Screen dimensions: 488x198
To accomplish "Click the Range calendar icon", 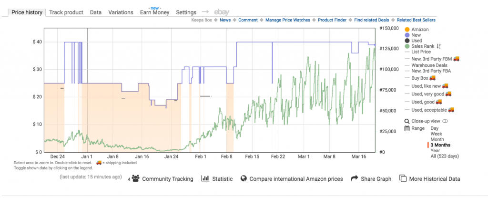I will coord(407,128).
